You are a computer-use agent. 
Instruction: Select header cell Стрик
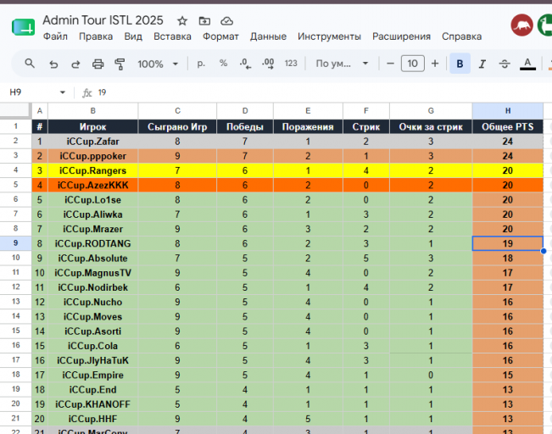point(366,126)
